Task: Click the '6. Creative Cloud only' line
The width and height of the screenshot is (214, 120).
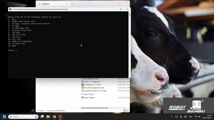Action: (x=19, y=30)
